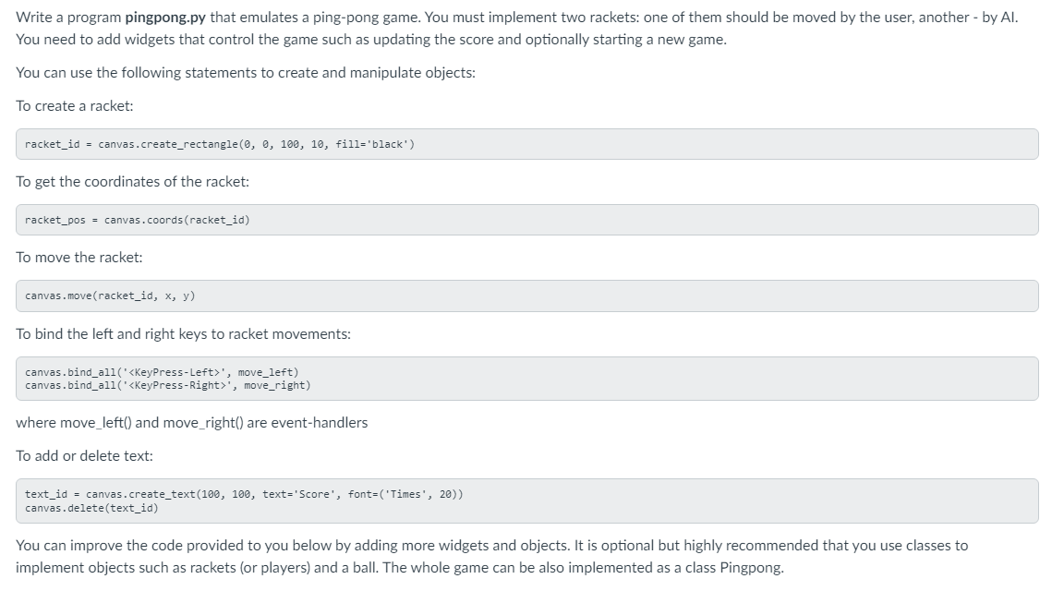Viewport: 1052px width, 591px height.
Task: Click the KeyPress-Right bind_all code line
Action: pyautogui.click(x=167, y=385)
